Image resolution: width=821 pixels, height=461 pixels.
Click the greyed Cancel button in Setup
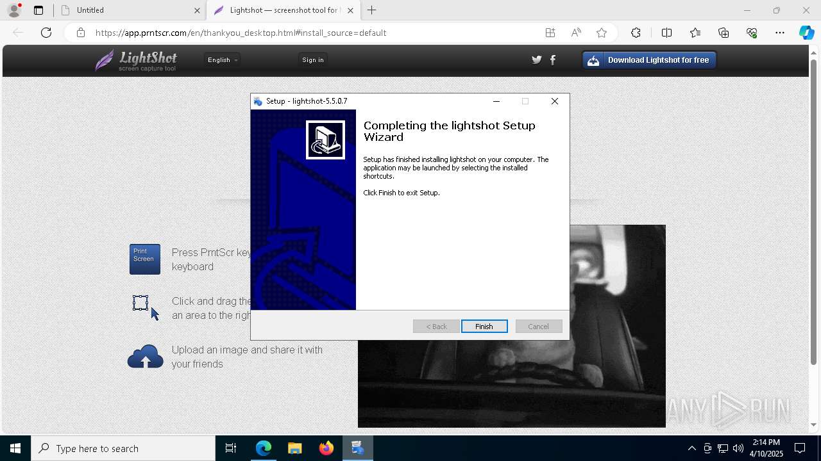click(x=538, y=327)
